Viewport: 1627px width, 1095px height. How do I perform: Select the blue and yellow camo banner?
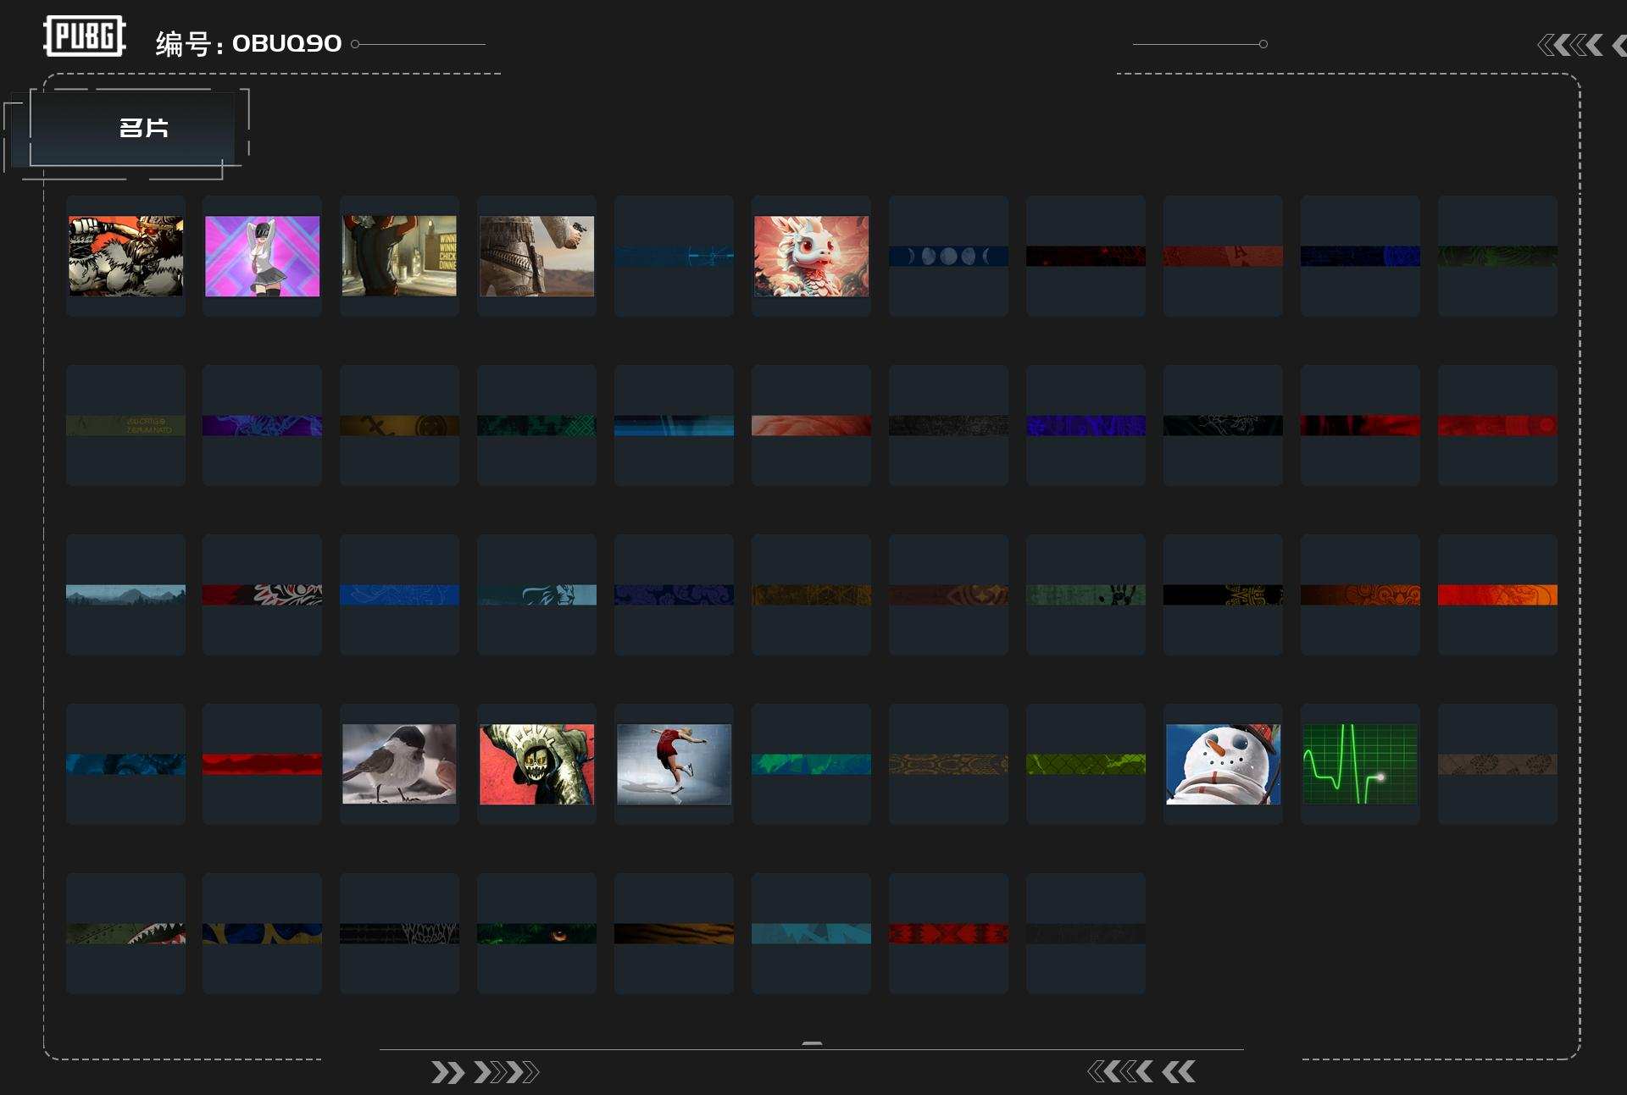[x=263, y=933]
